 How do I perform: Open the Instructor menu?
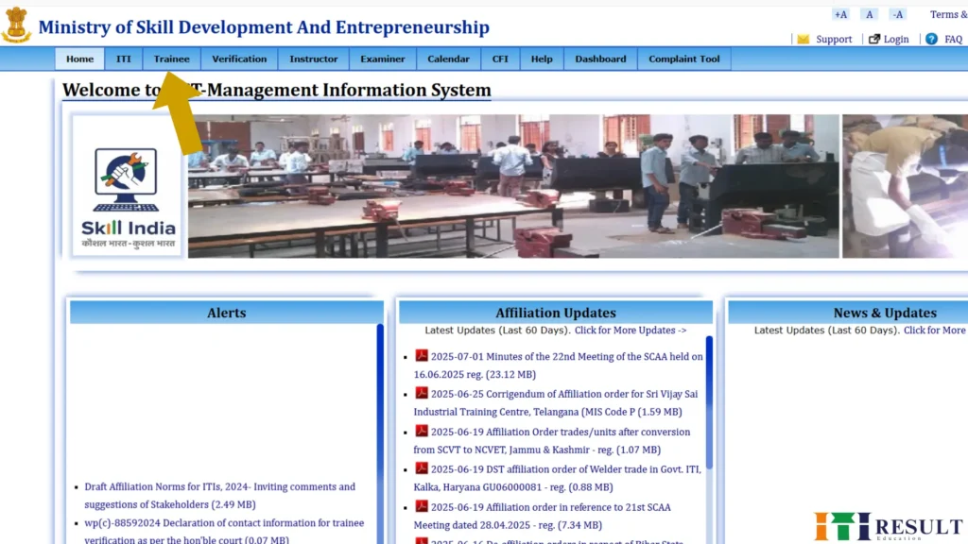pos(314,59)
